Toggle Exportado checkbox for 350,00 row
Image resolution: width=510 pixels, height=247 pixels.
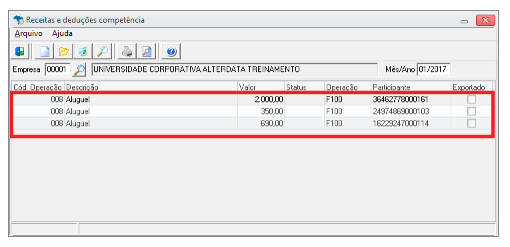point(471,111)
